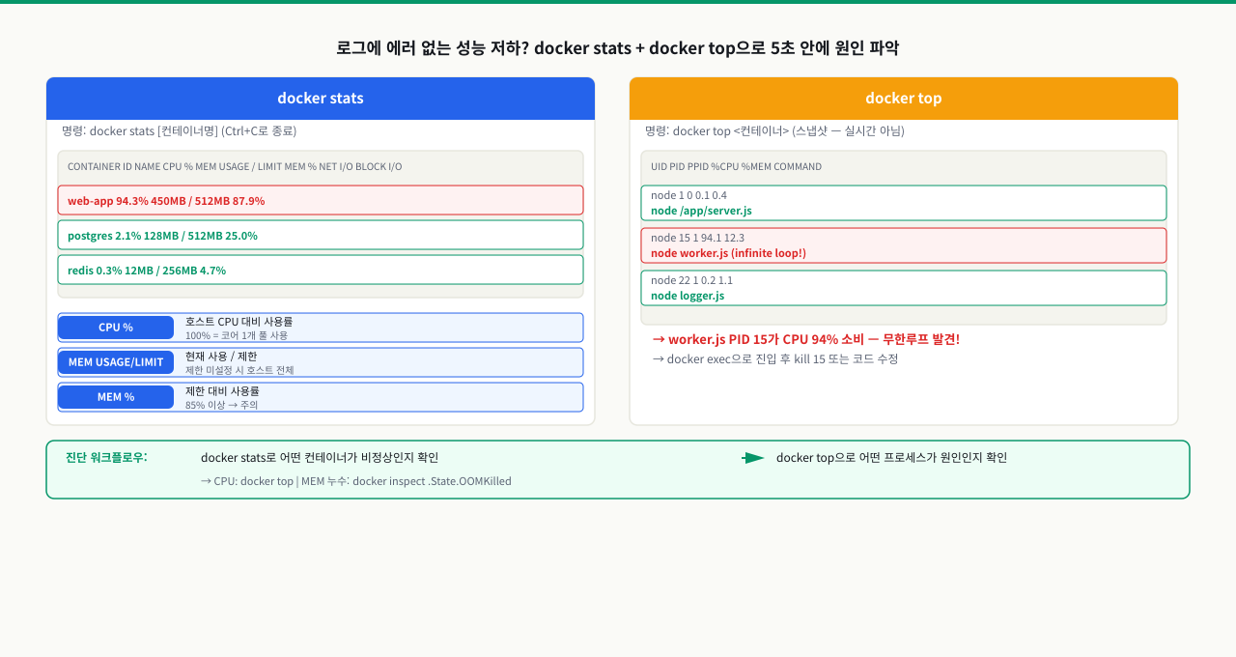Select the postgres 2.1% container row
Screen dimensions: 1236x657
click(x=321, y=235)
